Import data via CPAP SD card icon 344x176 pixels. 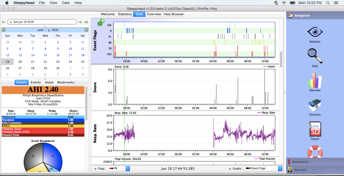pos(315,129)
